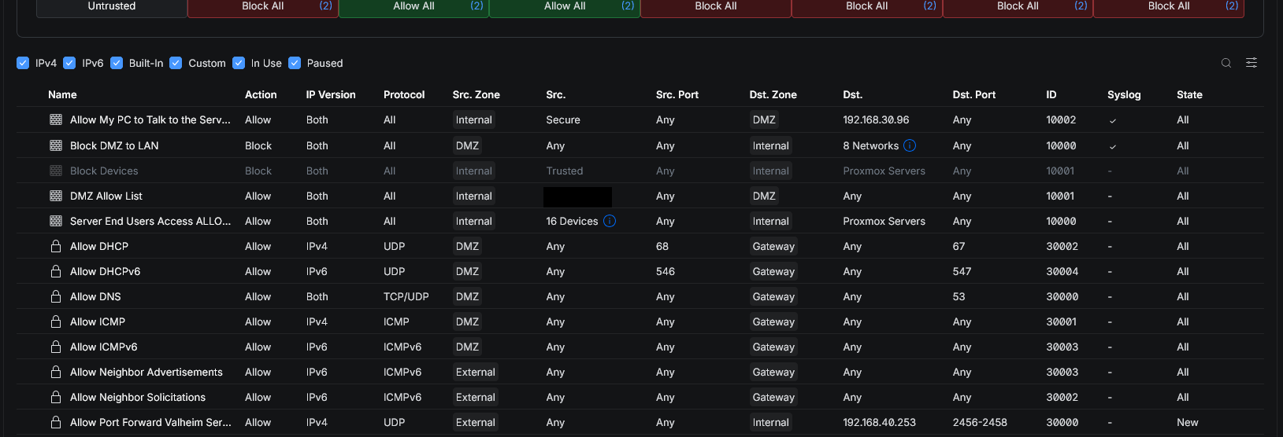Sort by the Action column header

pos(261,94)
